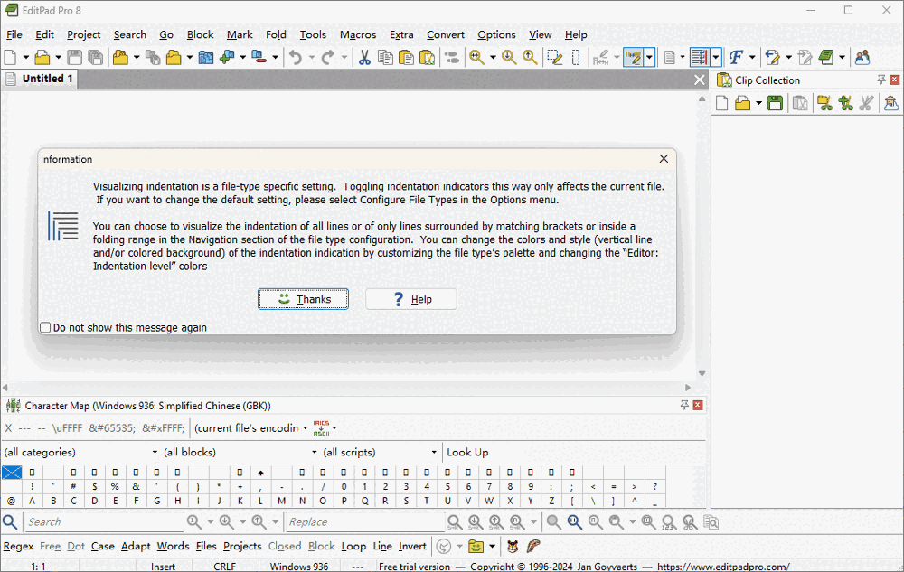Toggle the Words search option
The image size is (904, 572).
(x=173, y=546)
